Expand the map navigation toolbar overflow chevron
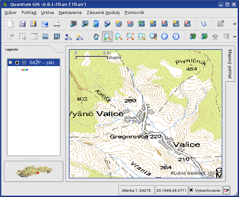The width and height of the screenshot is (239, 197). [x=234, y=37]
